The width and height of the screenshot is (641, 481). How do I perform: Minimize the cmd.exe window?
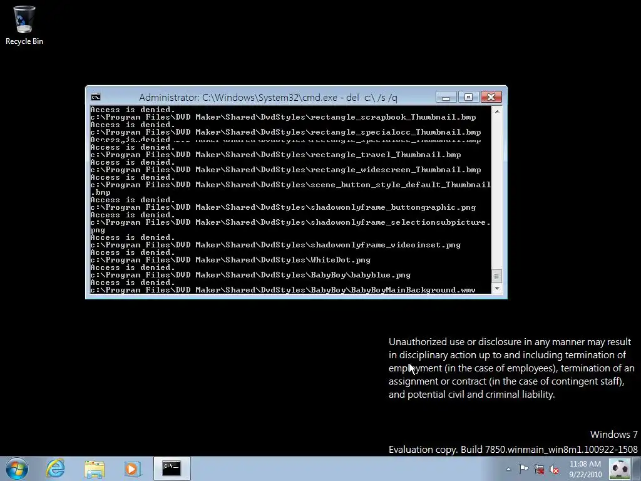pos(446,97)
